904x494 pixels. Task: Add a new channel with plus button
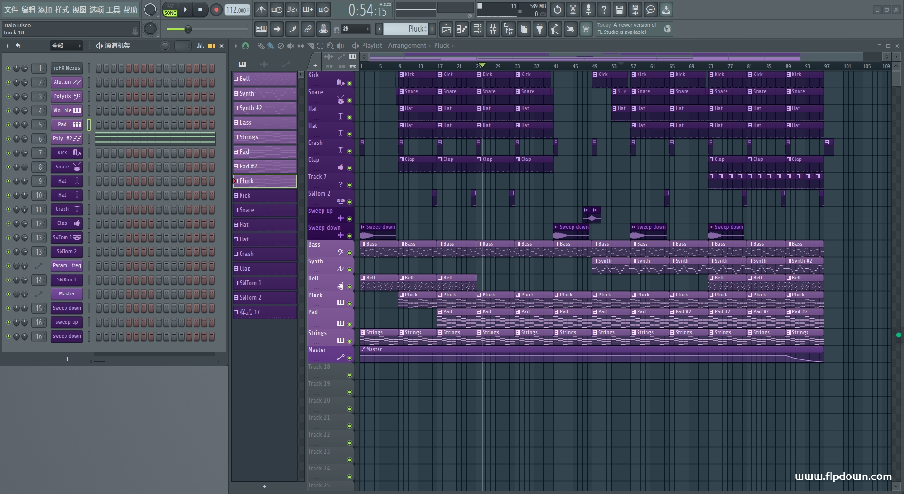(x=67, y=359)
